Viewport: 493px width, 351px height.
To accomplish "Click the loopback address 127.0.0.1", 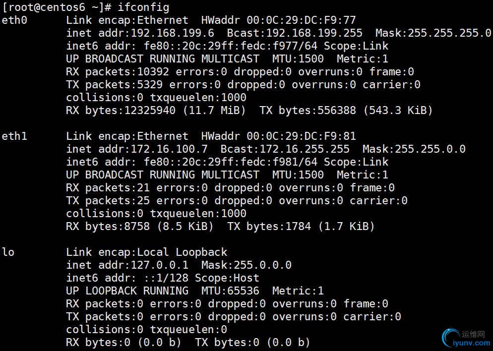I will (x=159, y=265).
